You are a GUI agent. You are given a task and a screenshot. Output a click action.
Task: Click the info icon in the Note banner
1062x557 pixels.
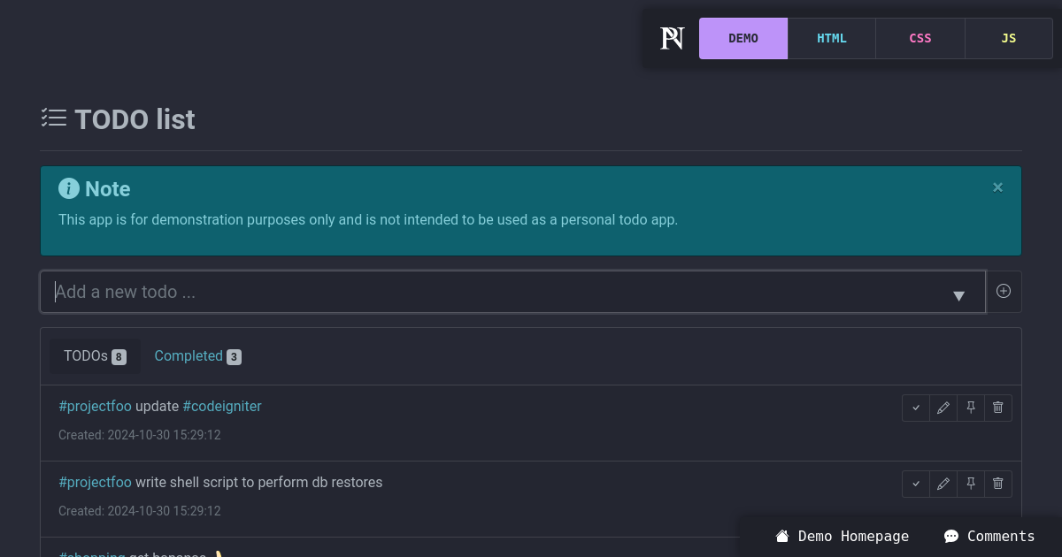pyautogui.click(x=68, y=188)
